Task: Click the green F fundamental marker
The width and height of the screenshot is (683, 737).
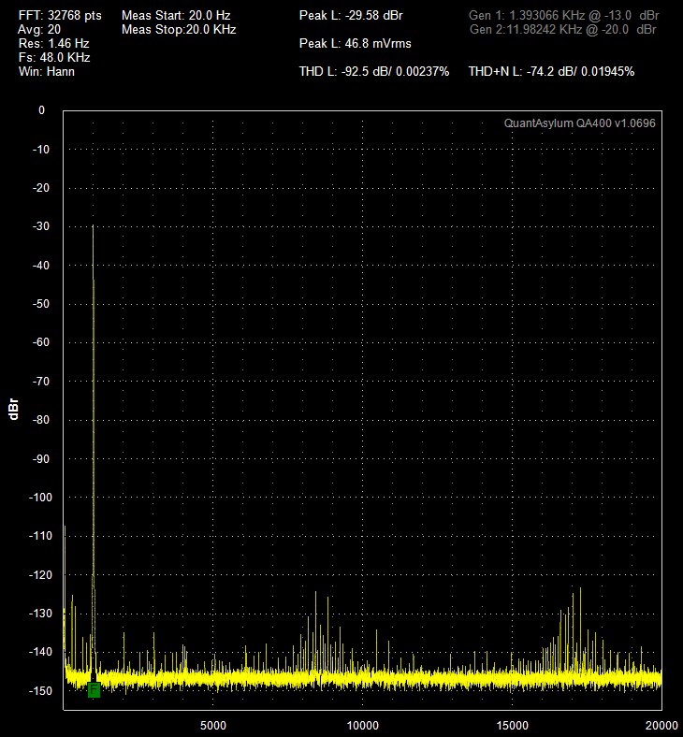Action: pos(94,690)
